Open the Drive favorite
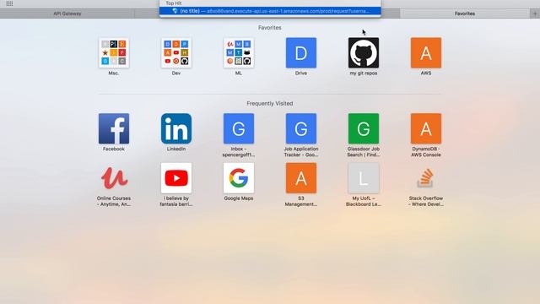Image resolution: width=540 pixels, height=304 pixels. [301, 52]
